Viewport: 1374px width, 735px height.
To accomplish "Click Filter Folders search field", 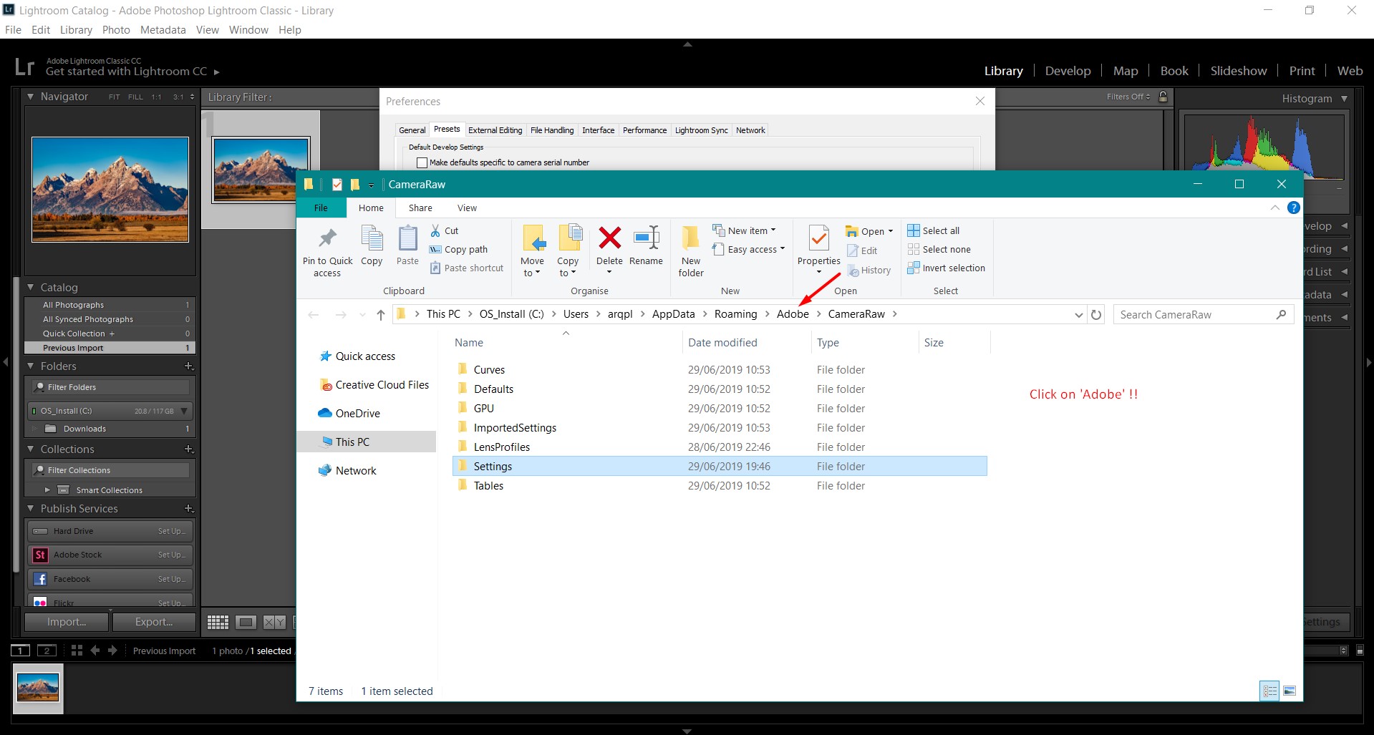I will (x=111, y=387).
